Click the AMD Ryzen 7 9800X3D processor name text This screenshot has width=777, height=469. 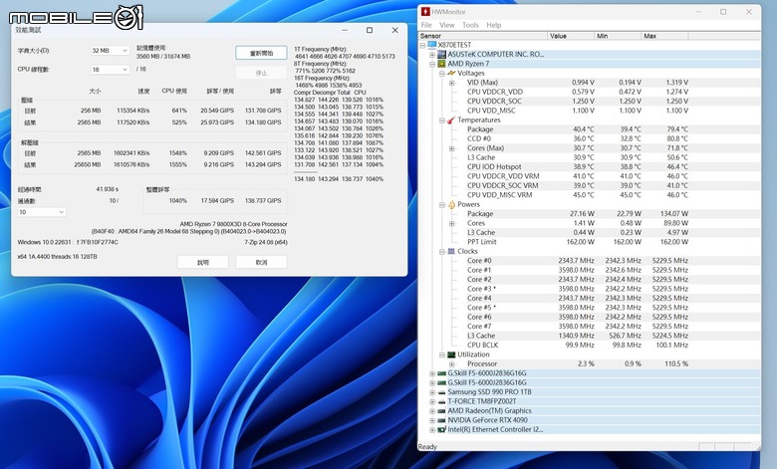[233, 224]
